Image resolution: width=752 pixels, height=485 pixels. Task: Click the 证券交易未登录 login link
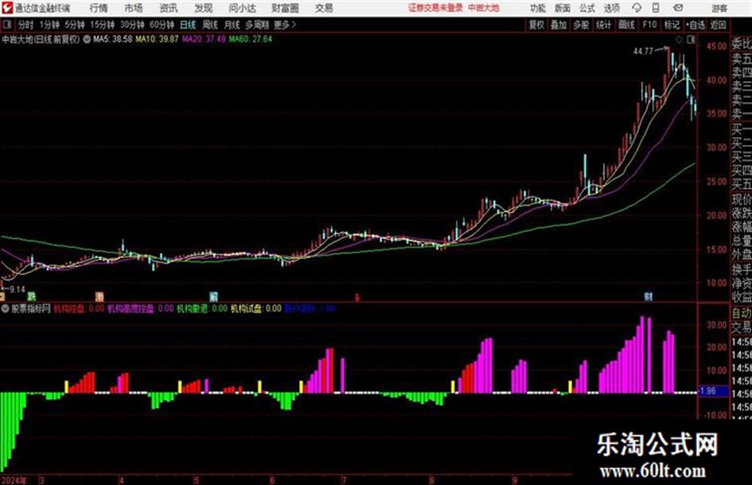click(x=435, y=8)
